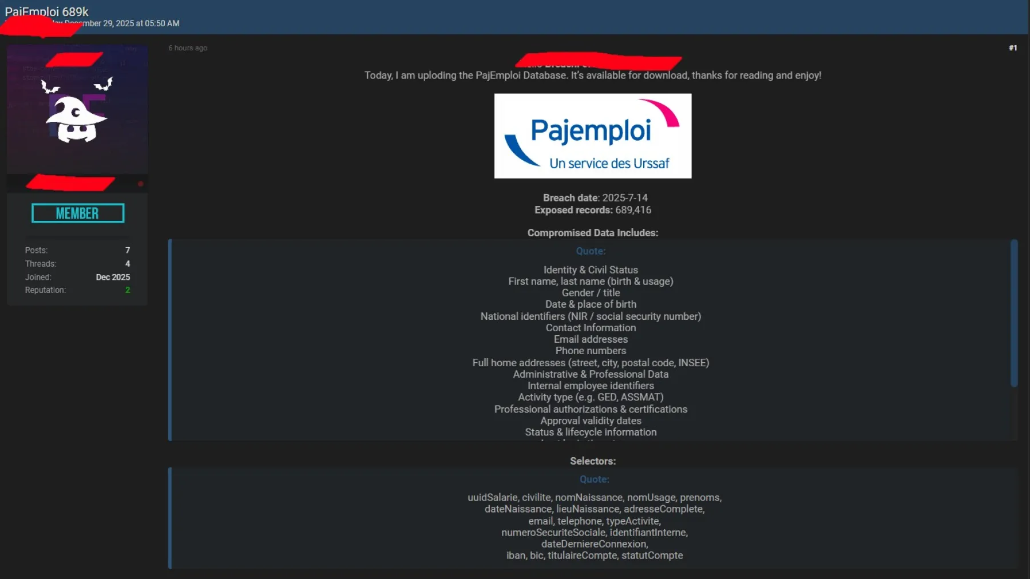Click the Selectors Quote: header
Screen dimensions: 1030x579
click(x=594, y=479)
